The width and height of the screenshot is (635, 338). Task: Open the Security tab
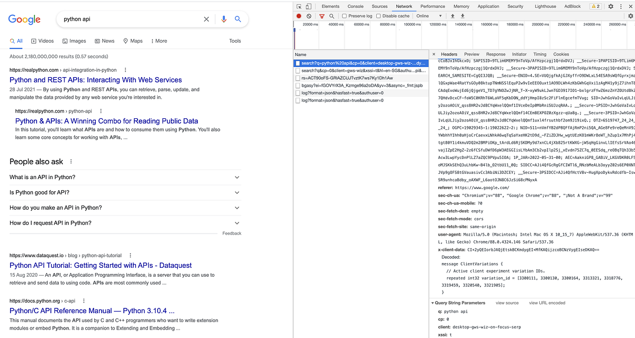tap(515, 6)
